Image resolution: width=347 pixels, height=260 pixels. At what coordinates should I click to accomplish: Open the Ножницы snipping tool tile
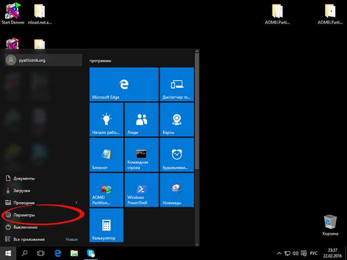tap(176, 190)
